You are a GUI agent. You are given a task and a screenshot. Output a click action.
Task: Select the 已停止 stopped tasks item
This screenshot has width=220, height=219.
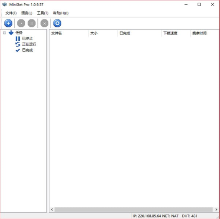[27, 39]
